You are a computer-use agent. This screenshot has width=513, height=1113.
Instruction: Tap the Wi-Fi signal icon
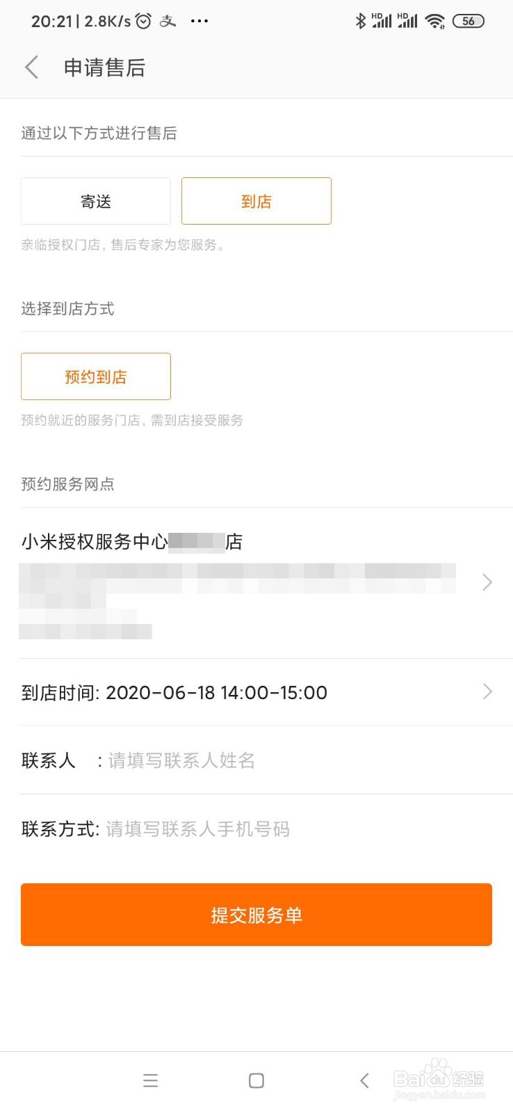(435, 21)
